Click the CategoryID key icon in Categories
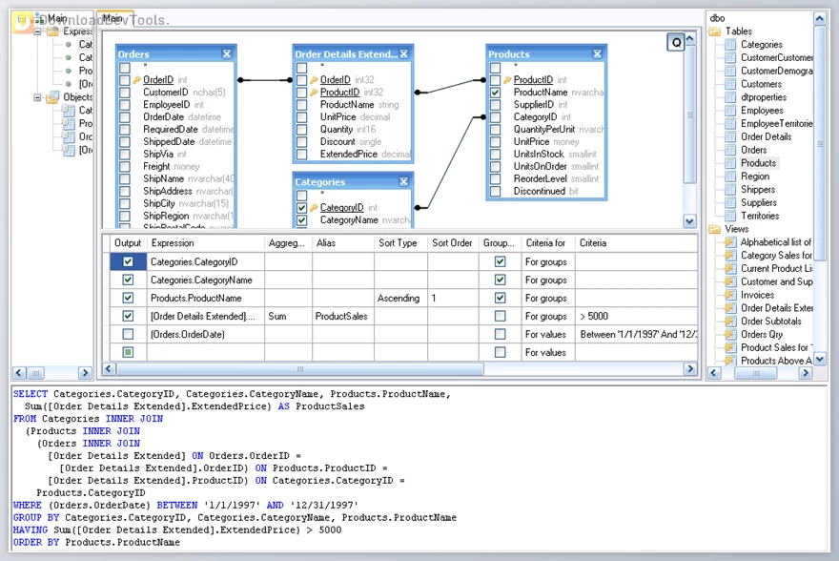The width and height of the screenshot is (839, 561). click(x=314, y=208)
